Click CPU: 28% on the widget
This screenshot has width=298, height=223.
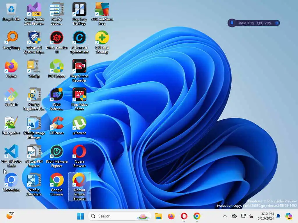tap(264, 23)
